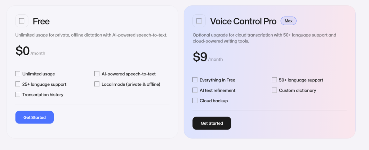Click the Max badge
Image resolution: width=369 pixels, height=150 pixels.
pyautogui.click(x=288, y=21)
